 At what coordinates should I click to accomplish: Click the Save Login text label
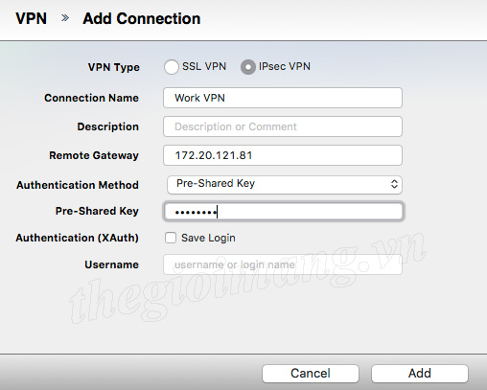coord(208,238)
